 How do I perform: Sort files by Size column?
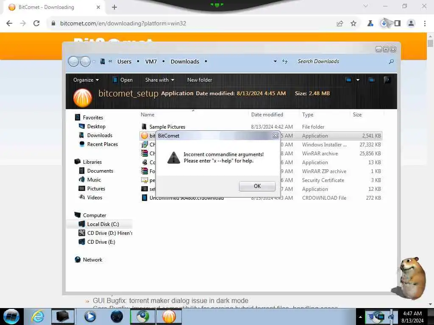coord(357,114)
